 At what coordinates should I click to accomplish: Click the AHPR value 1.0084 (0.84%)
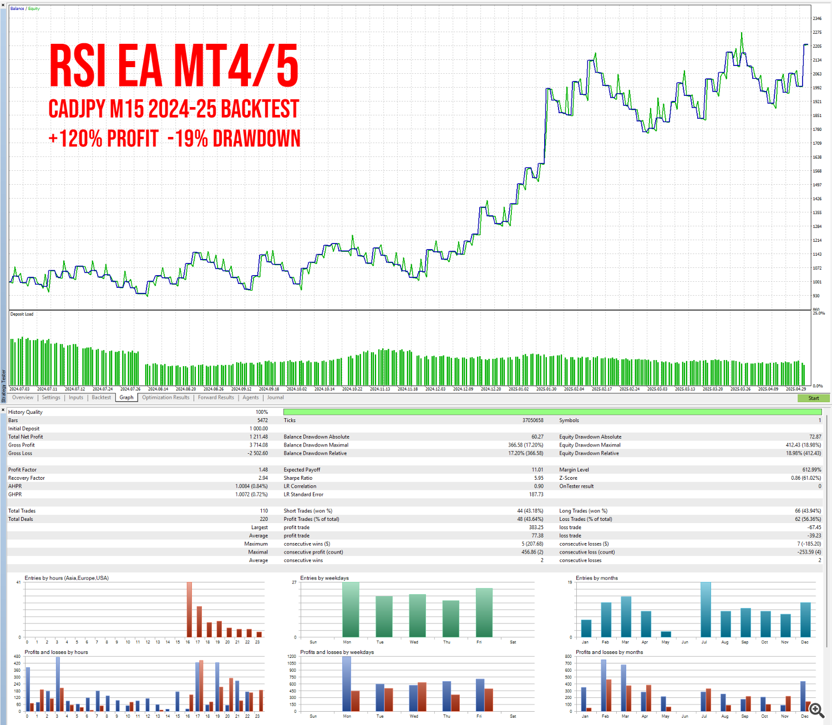251,486
